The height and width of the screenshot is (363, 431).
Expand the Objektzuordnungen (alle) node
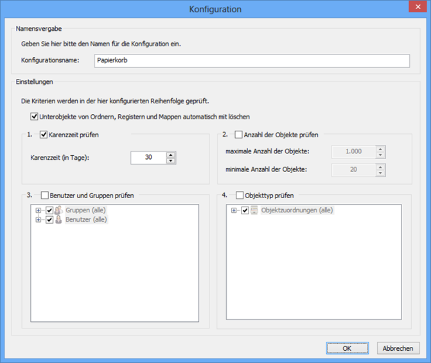tap(234, 210)
